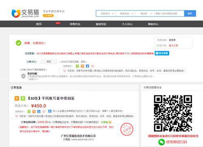203x147 pixels.
Task: Expand the 请选择 dropdown in search bar
Action: (x=145, y=13)
